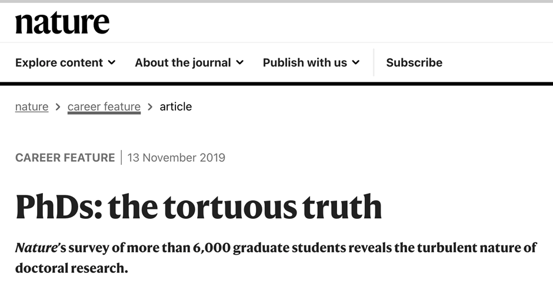
Task: Select the article breadcrumb item
Action: (x=176, y=106)
